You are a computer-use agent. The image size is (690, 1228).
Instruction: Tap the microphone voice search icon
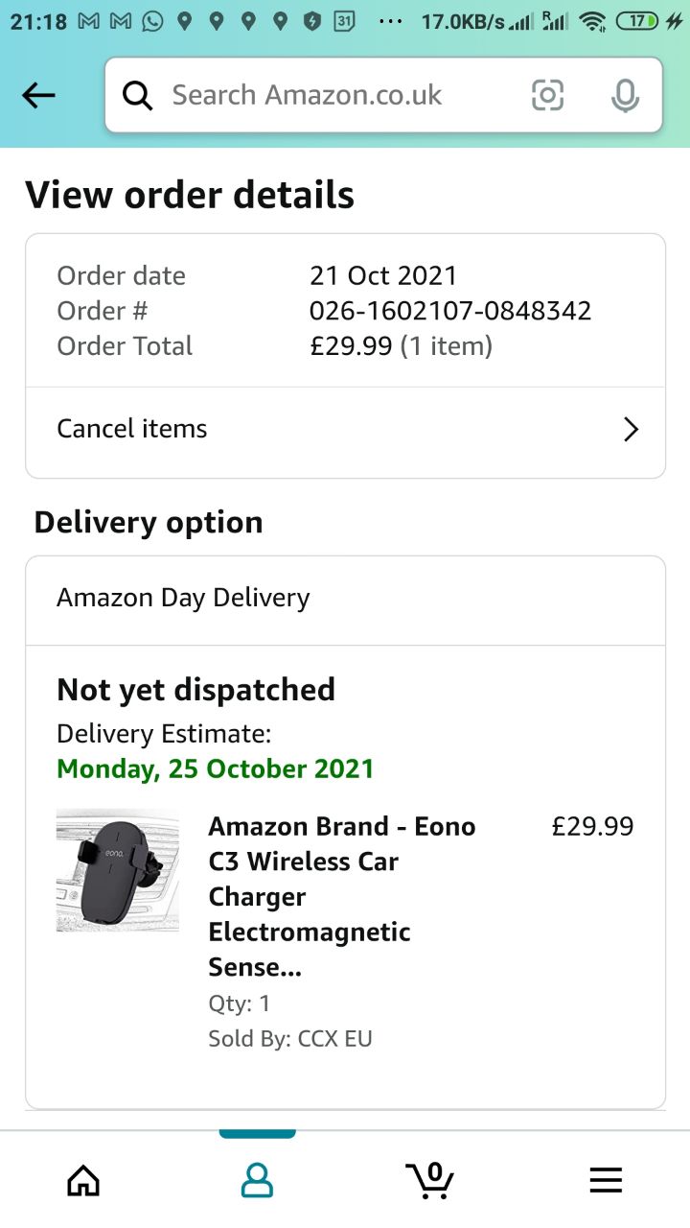click(x=625, y=95)
